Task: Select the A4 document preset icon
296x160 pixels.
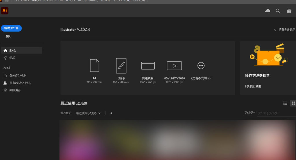Action: [95, 66]
